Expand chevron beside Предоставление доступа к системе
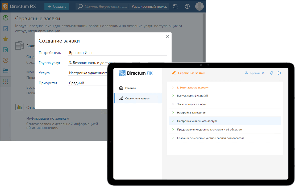Viewport: 295px width, 186px height. [173, 129]
